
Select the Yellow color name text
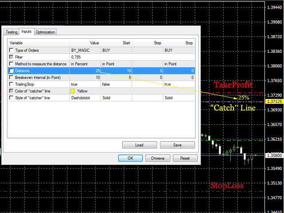pyautogui.click(x=82, y=91)
